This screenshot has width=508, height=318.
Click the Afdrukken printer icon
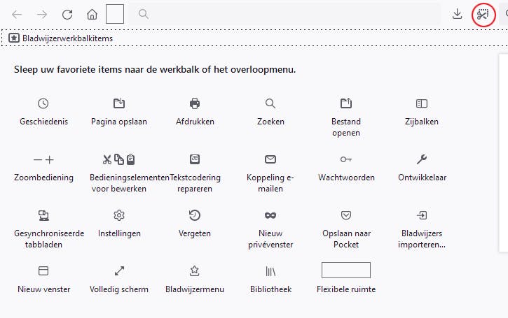(x=195, y=103)
